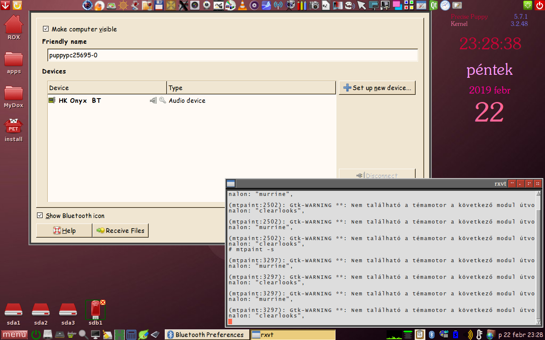Open the sda1 drive icon
This screenshot has height=340, width=545.
[13, 314]
